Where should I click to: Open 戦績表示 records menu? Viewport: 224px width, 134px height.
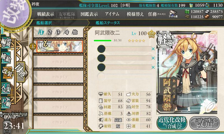46,14
